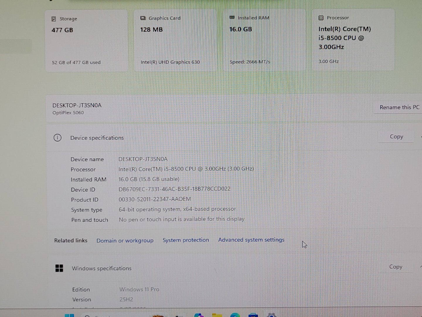Open Advanced system settings
The height and width of the screenshot is (317, 422).
point(251,240)
